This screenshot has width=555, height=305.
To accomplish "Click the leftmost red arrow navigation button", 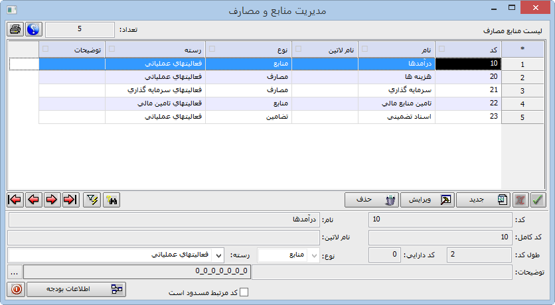I will (15, 200).
